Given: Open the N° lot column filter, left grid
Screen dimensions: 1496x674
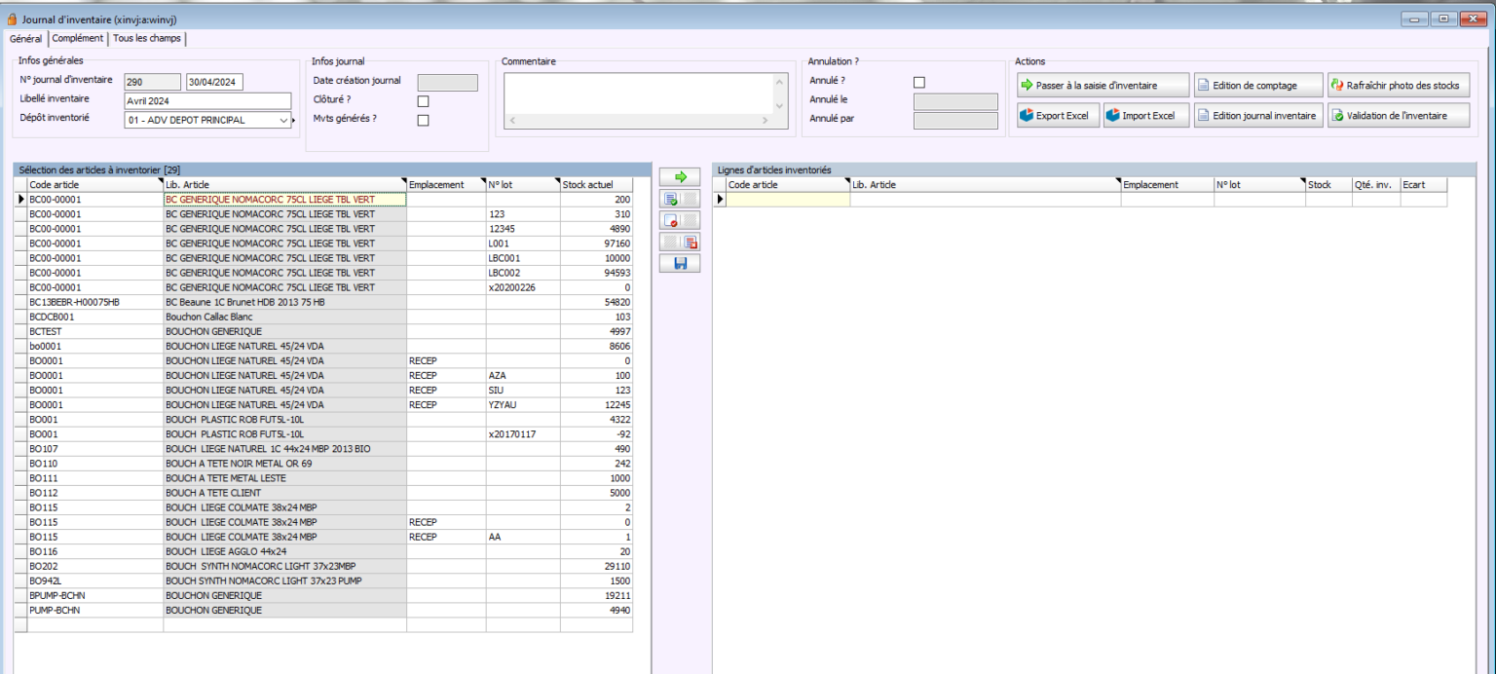Looking at the screenshot, I should pyautogui.click(x=556, y=182).
